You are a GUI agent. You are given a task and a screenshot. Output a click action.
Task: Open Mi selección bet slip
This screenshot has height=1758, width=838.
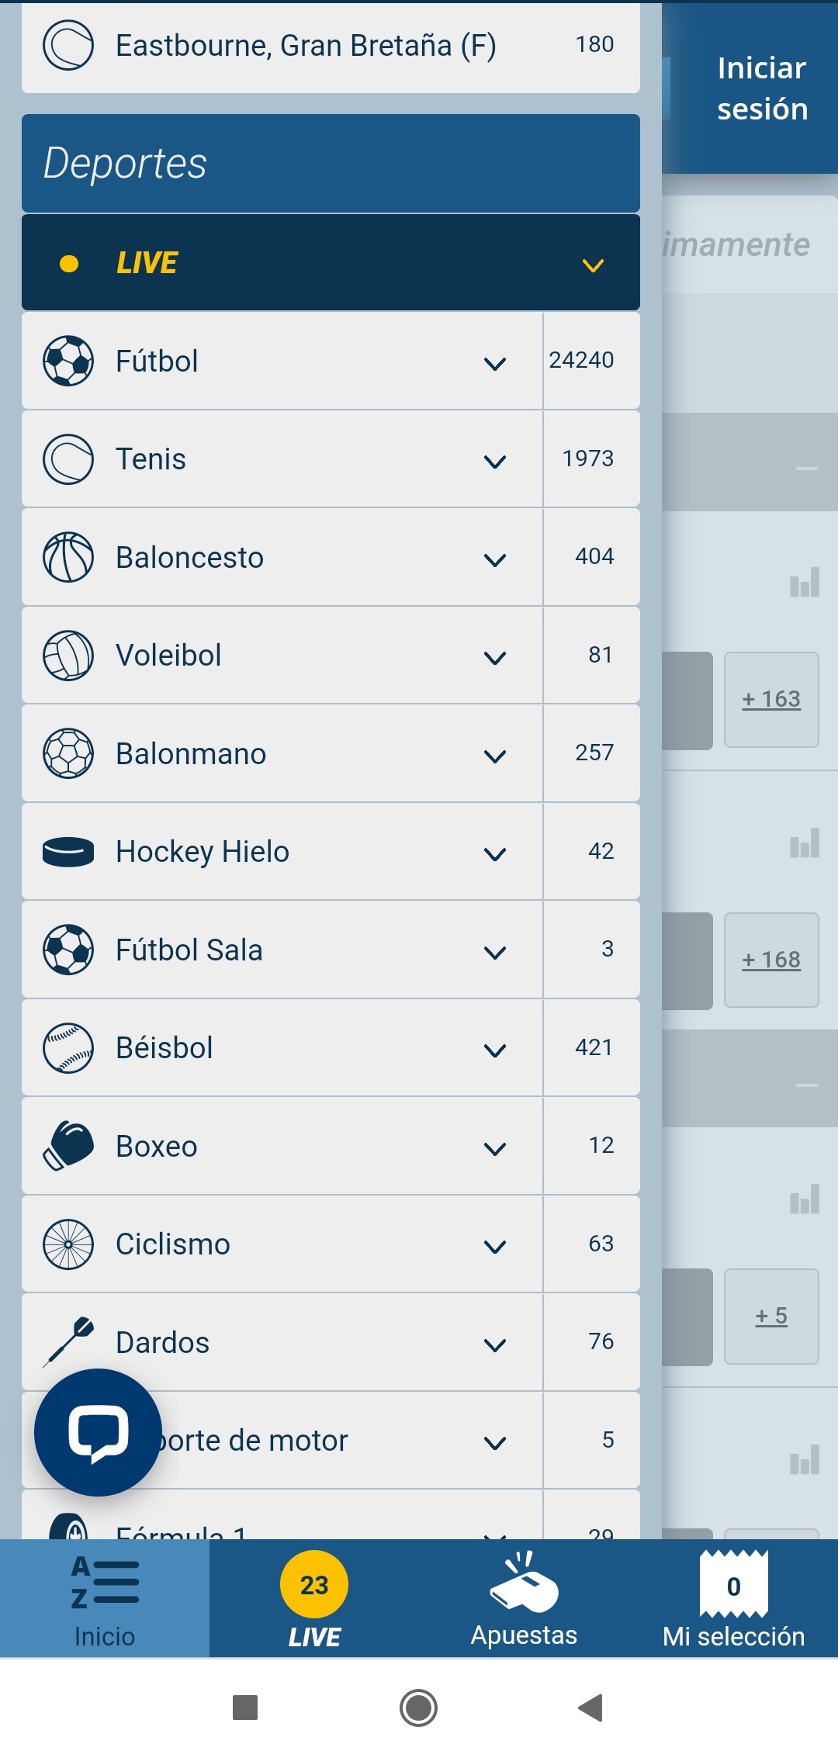(x=733, y=1599)
